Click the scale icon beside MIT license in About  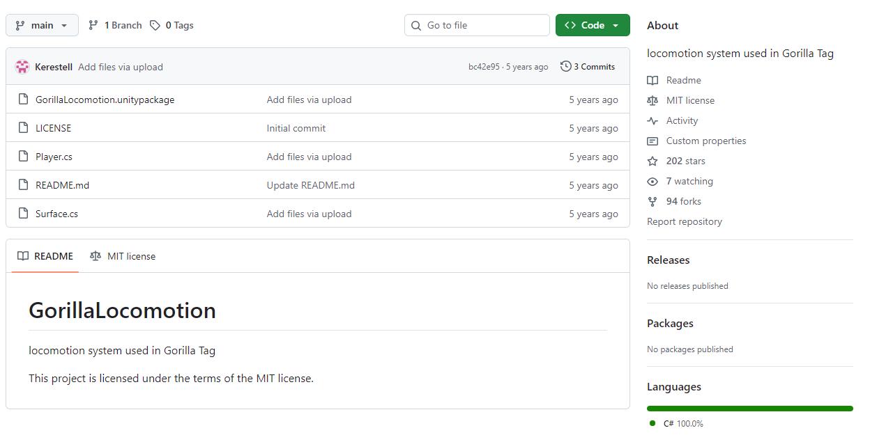click(652, 100)
